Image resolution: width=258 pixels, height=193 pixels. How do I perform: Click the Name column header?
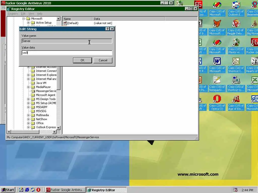[77, 19]
